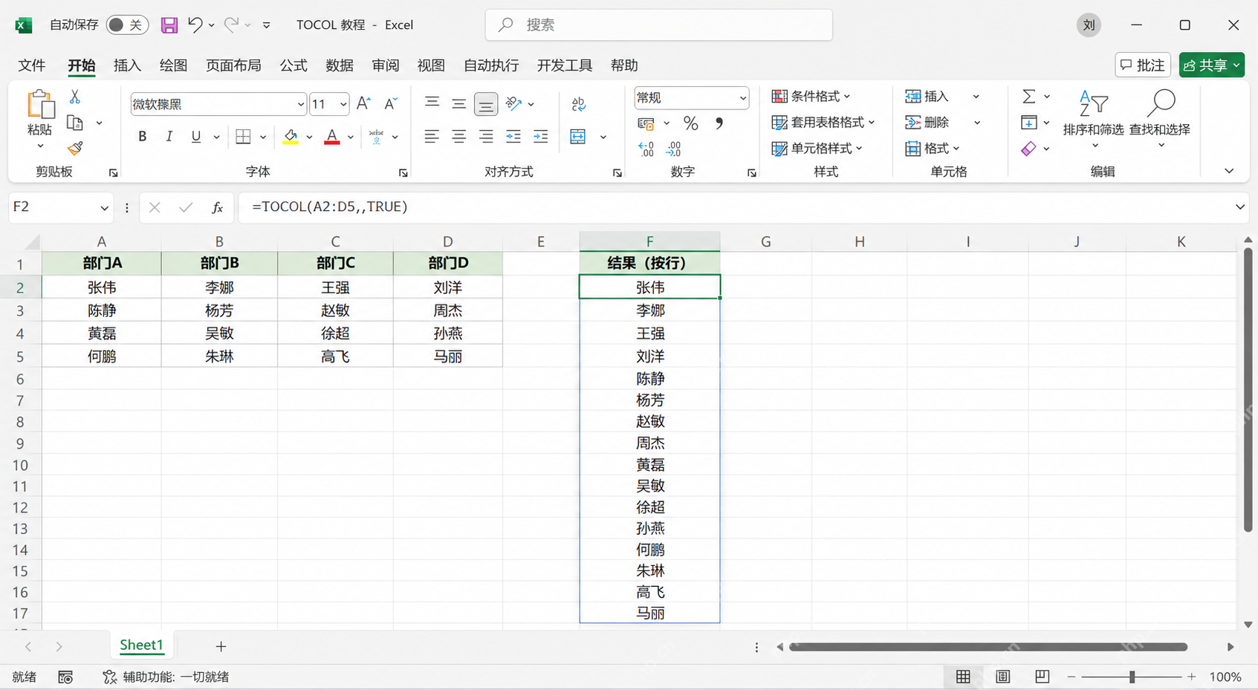Open the font size dropdown

(x=343, y=104)
